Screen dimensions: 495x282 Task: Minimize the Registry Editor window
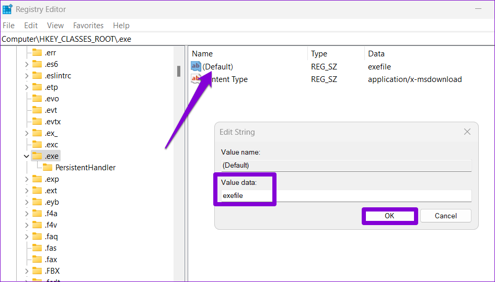tap(479, 9)
